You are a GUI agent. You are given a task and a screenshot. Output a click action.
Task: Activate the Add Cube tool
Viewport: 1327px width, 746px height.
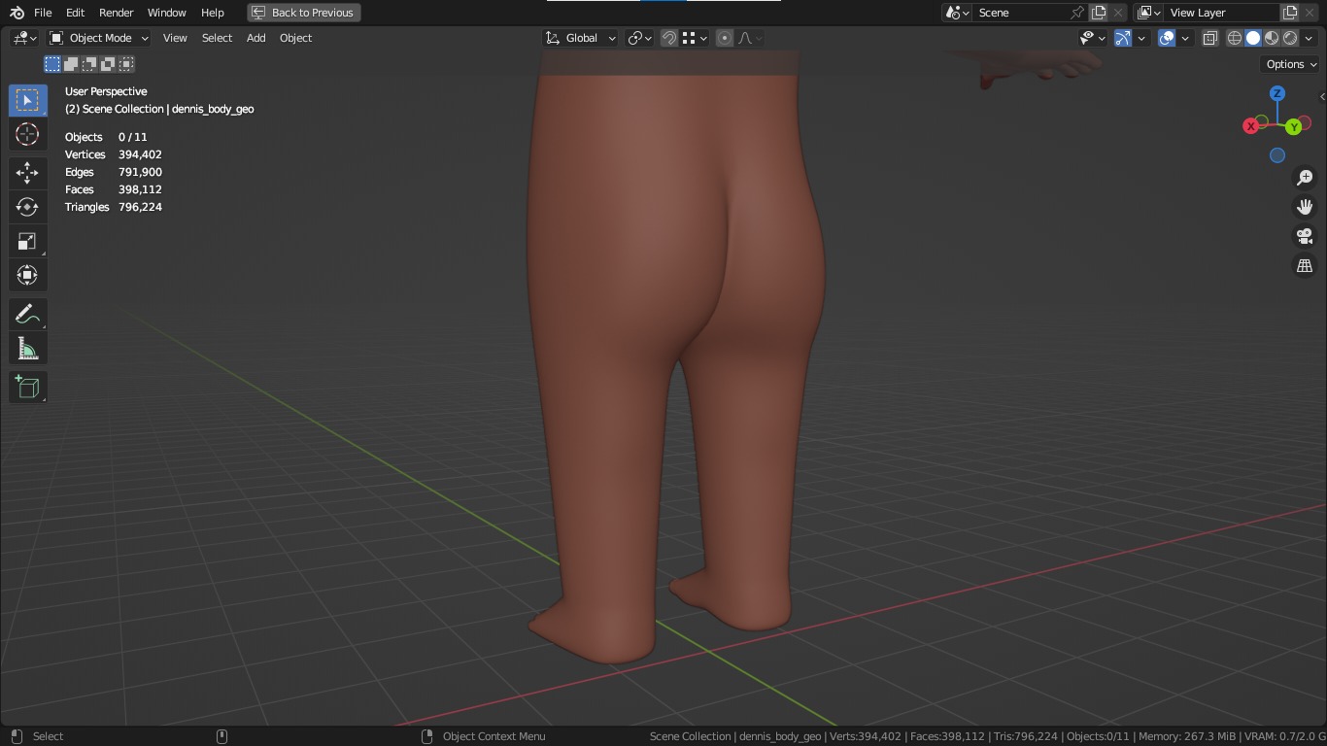tap(27, 387)
